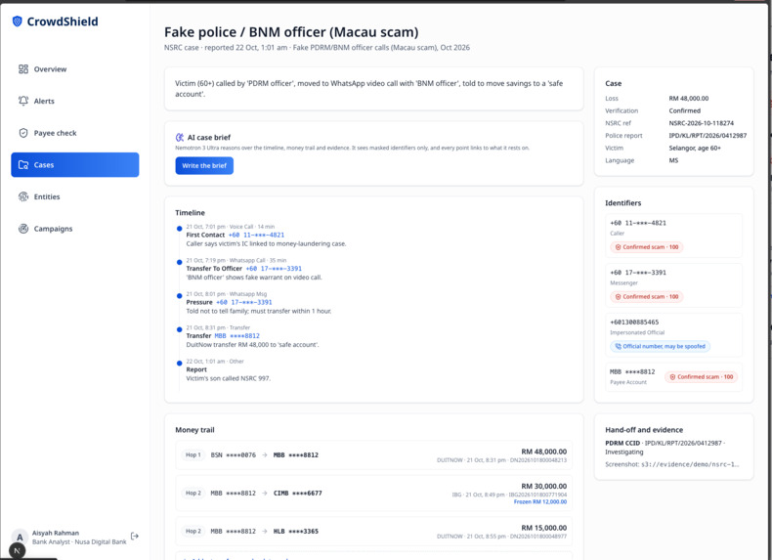
Task: Click the Money trail heading
Action: click(x=194, y=430)
